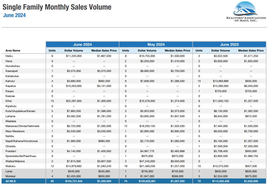Screen dimensions: 269x194
Task: Click the blue June 2024 subtitle under the title
Action: 14,15
